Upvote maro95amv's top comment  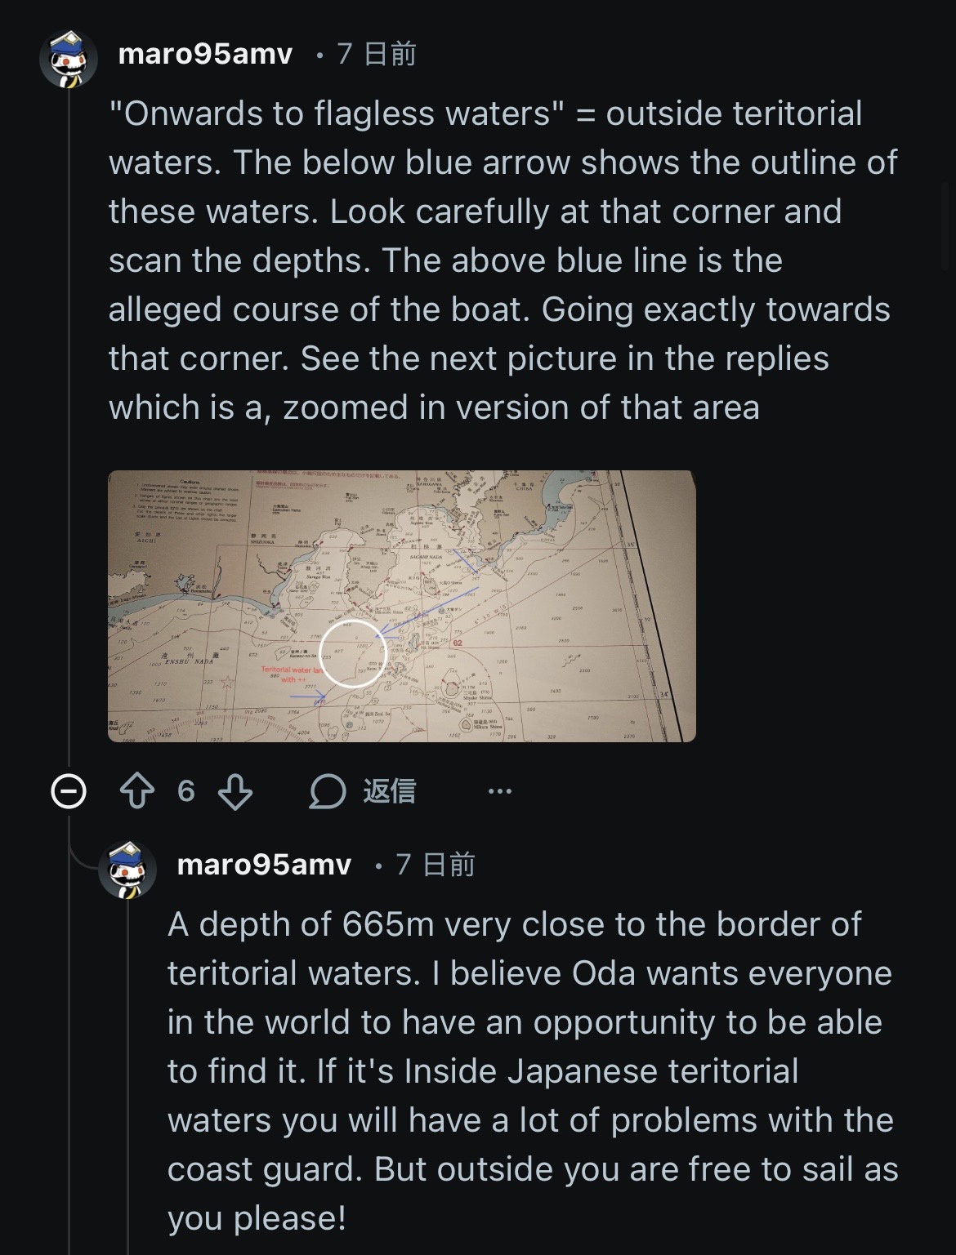pyautogui.click(x=137, y=791)
